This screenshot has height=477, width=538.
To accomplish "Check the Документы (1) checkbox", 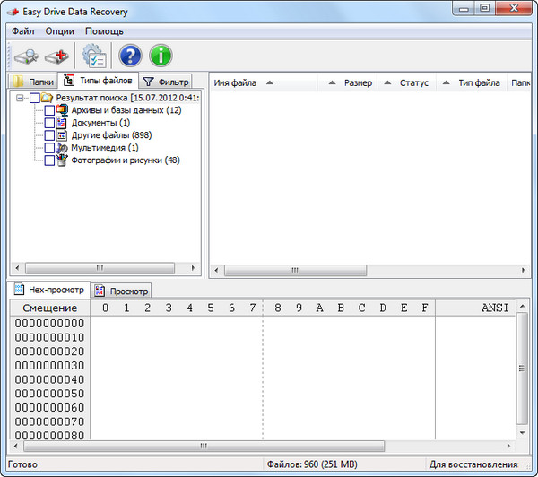I will click(48, 123).
